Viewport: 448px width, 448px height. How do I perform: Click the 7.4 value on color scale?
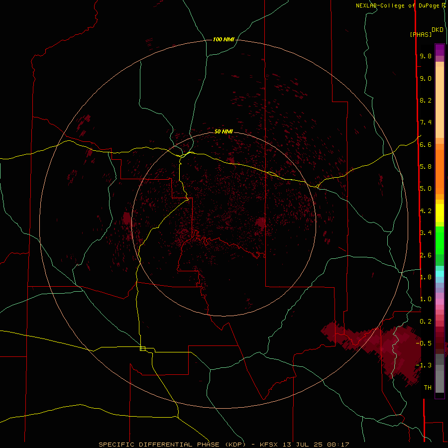(x=426, y=122)
